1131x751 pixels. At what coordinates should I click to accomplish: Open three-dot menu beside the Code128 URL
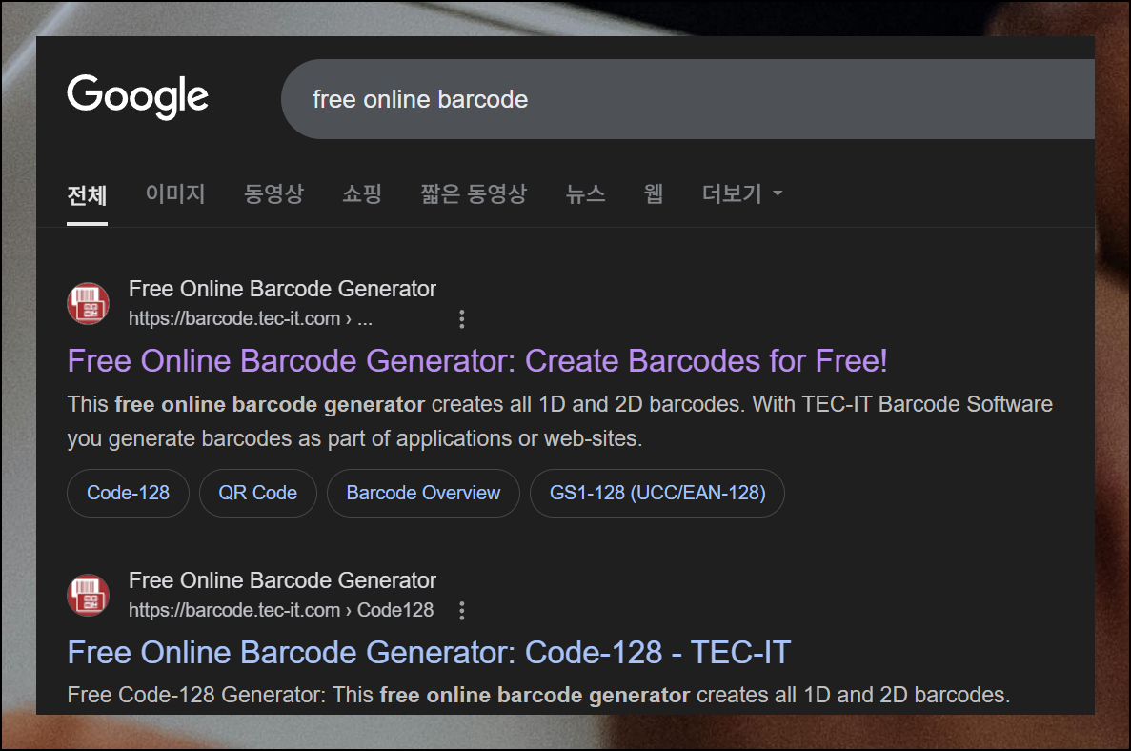[461, 610]
